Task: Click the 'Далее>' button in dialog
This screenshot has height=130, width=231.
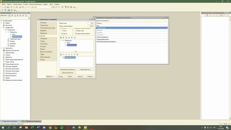Action: (70, 76)
